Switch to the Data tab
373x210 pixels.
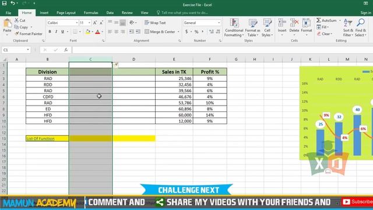[x=110, y=13]
